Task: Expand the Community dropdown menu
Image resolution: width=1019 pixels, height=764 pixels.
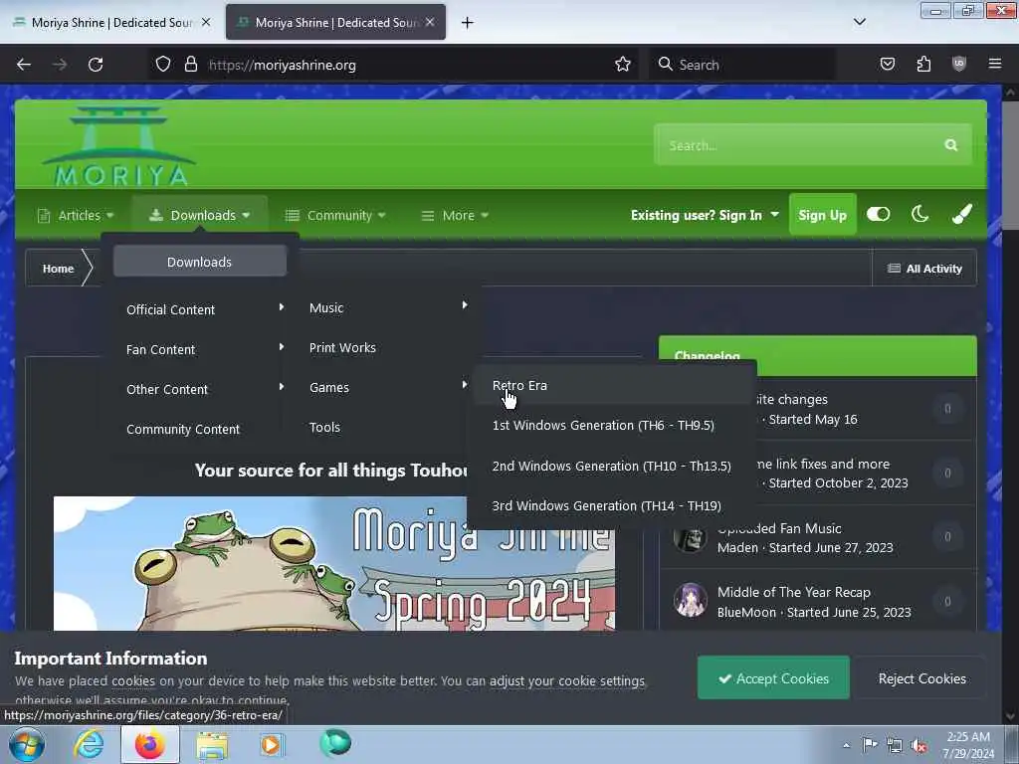Action: [335, 215]
